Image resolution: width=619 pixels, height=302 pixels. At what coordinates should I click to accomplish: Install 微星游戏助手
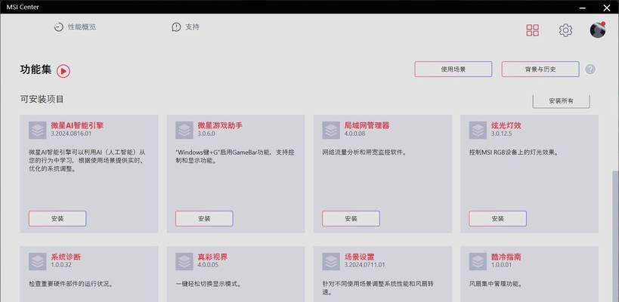[x=204, y=218]
